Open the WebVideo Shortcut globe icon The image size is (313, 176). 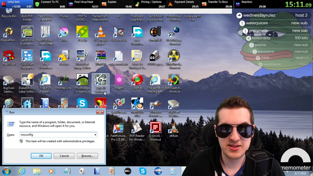[x=174, y=35]
